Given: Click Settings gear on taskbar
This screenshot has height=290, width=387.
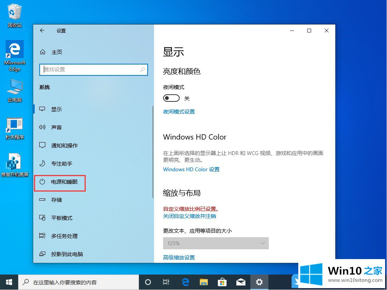Looking at the screenshot, I should [259, 282].
